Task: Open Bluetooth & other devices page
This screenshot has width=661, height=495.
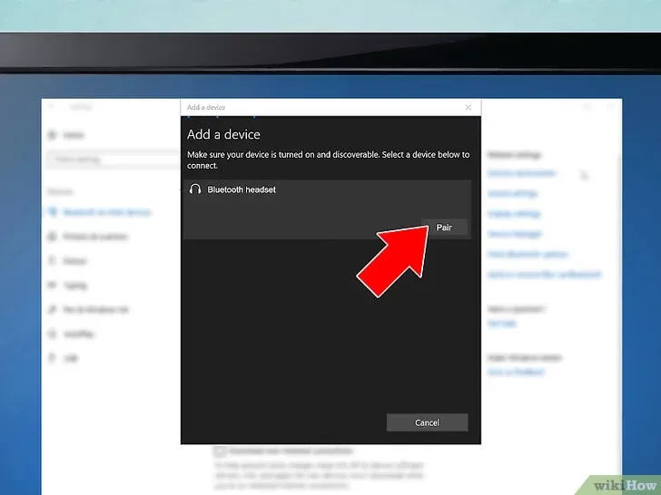Action: point(107,212)
